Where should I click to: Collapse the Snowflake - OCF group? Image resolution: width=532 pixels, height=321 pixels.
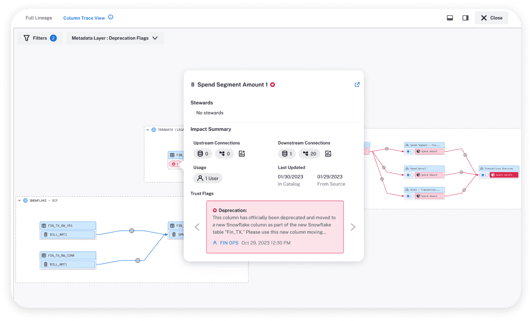18,201
